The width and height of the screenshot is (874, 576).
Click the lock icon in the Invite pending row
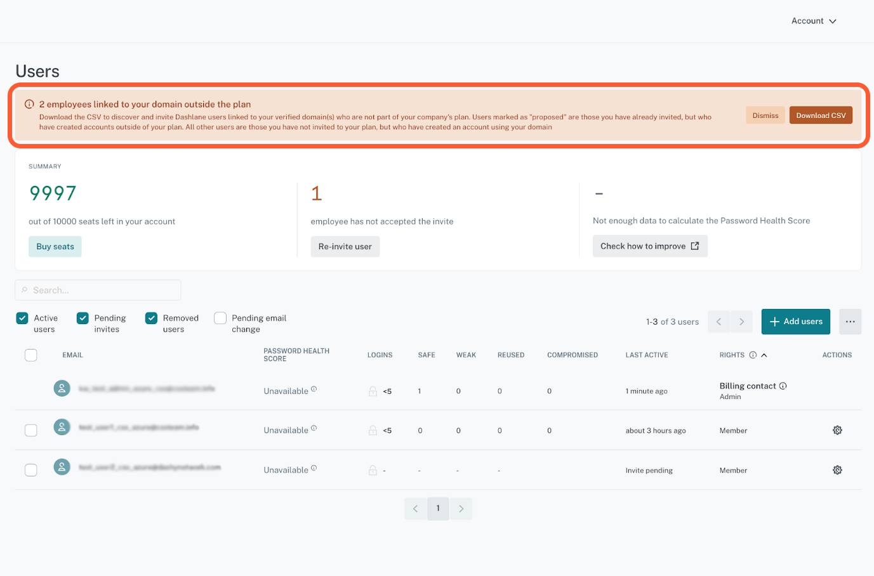(x=373, y=470)
